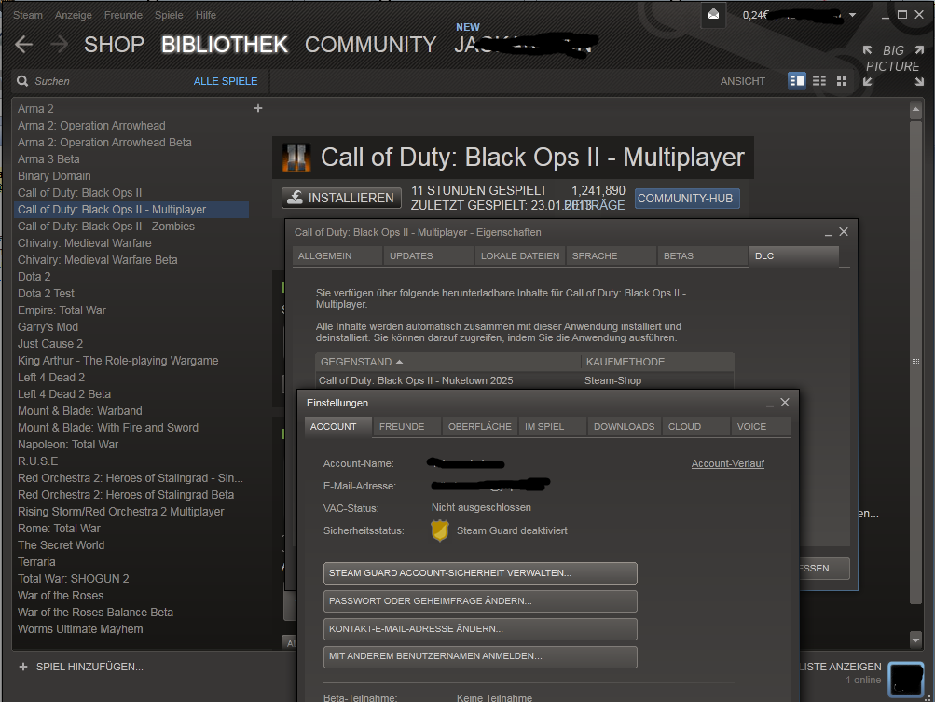Click the friend avatar thumbnail at bottom right
The image size is (935, 702).
(x=906, y=679)
